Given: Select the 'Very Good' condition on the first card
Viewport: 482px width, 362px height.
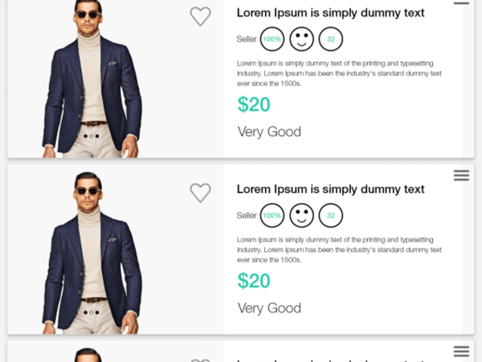Looking at the screenshot, I should [269, 131].
